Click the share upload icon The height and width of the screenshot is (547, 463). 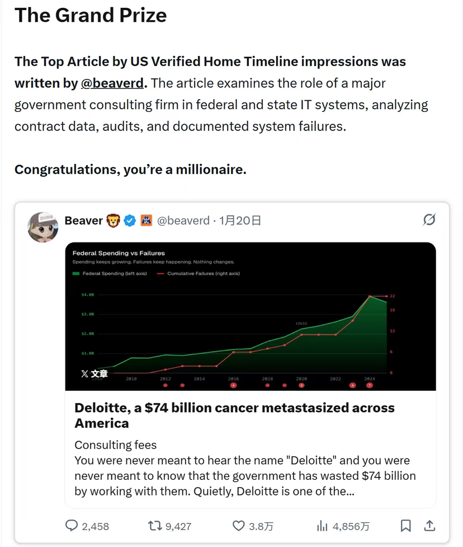click(429, 526)
